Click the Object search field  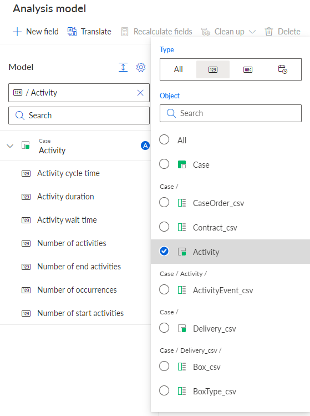pyautogui.click(x=231, y=113)
